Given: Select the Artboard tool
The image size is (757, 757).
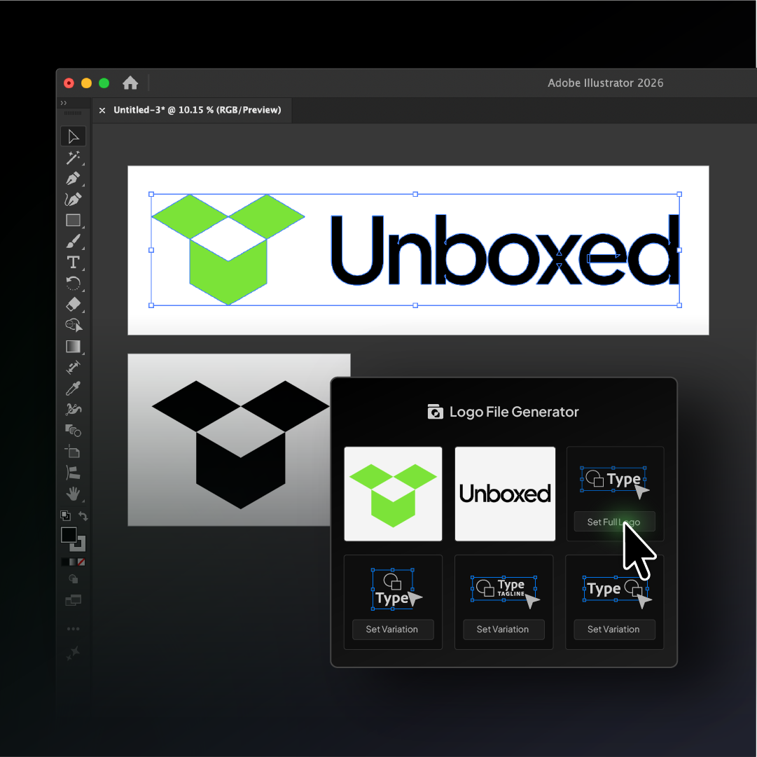Looking at the screenshot, I should click(x=74, y=452).
